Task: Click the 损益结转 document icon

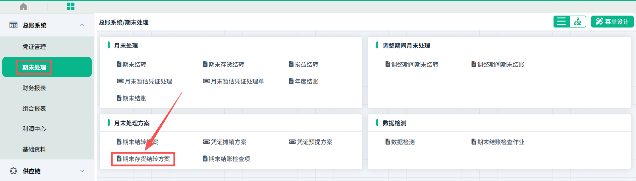Action: click(291, 64)
